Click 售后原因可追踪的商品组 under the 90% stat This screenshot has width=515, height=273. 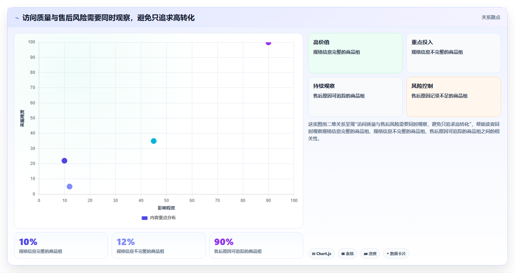238,251
